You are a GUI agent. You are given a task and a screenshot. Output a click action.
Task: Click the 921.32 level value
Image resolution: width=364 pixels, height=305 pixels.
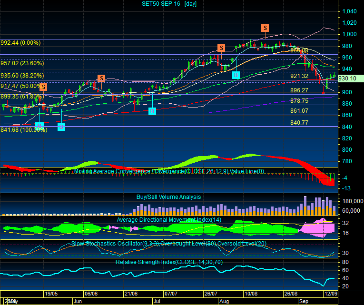click(x=299, y=76)
